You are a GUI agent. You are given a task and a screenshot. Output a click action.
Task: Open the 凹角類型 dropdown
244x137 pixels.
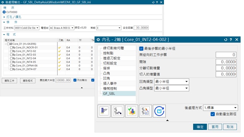tap(172, 82)
